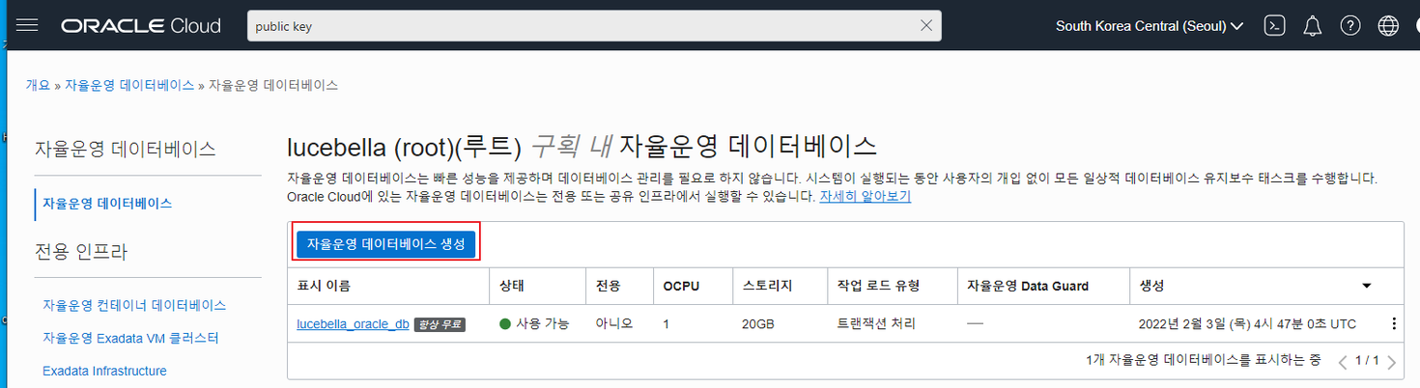1420x388 pixels.
Task: Click the 작업 로드 유형 column header
Action: (x=878, y=286)
